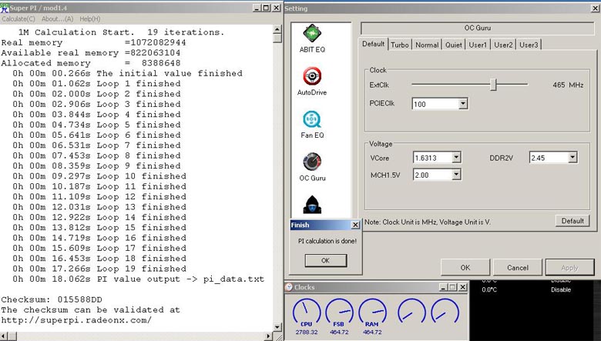This screenshot has height=341, width=601.
Task: Click OK in the Finish dialog
Action: click(326, 261)
